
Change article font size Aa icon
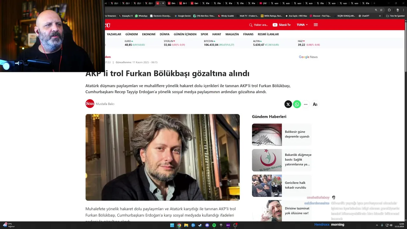pyautogui.click(x=315, y=104)
